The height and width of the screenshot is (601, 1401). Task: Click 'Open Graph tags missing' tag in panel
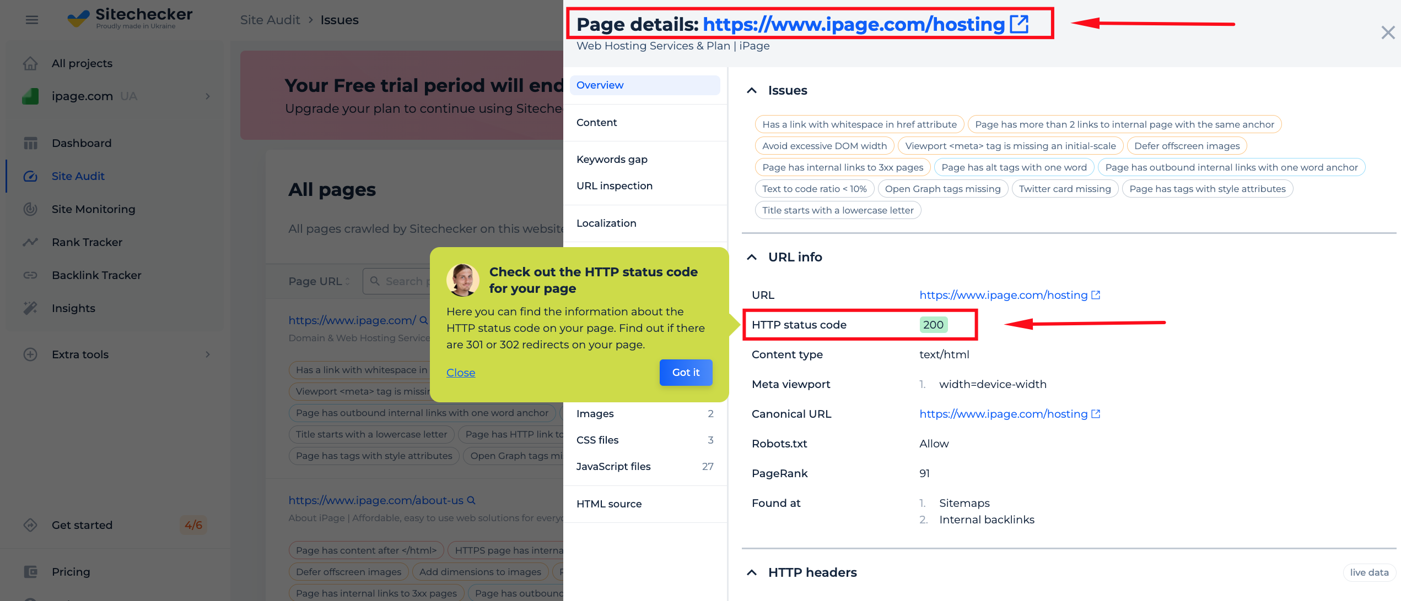click(x=942, y=189)
